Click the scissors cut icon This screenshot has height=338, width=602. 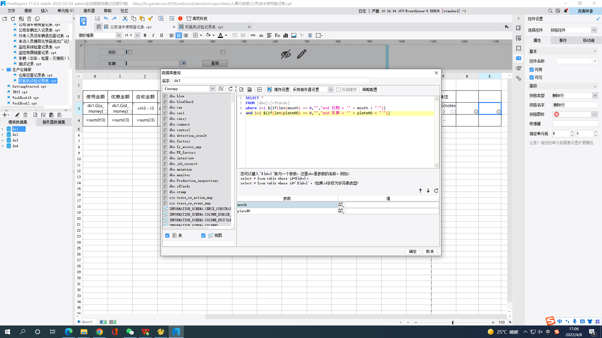coord(125,19)
